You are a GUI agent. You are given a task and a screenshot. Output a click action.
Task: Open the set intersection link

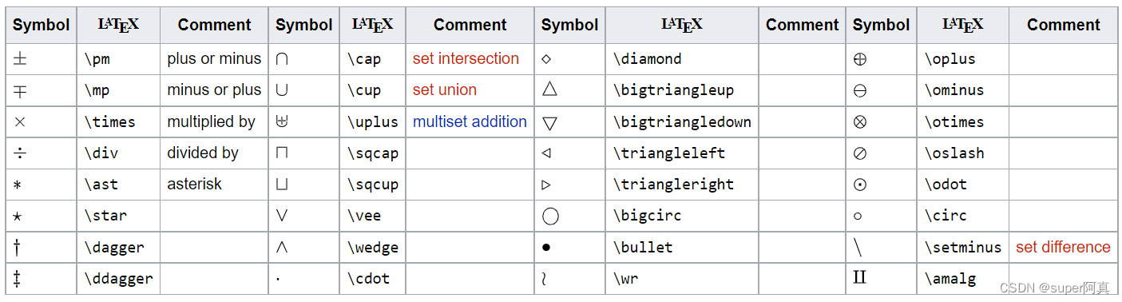click(466, 58)
